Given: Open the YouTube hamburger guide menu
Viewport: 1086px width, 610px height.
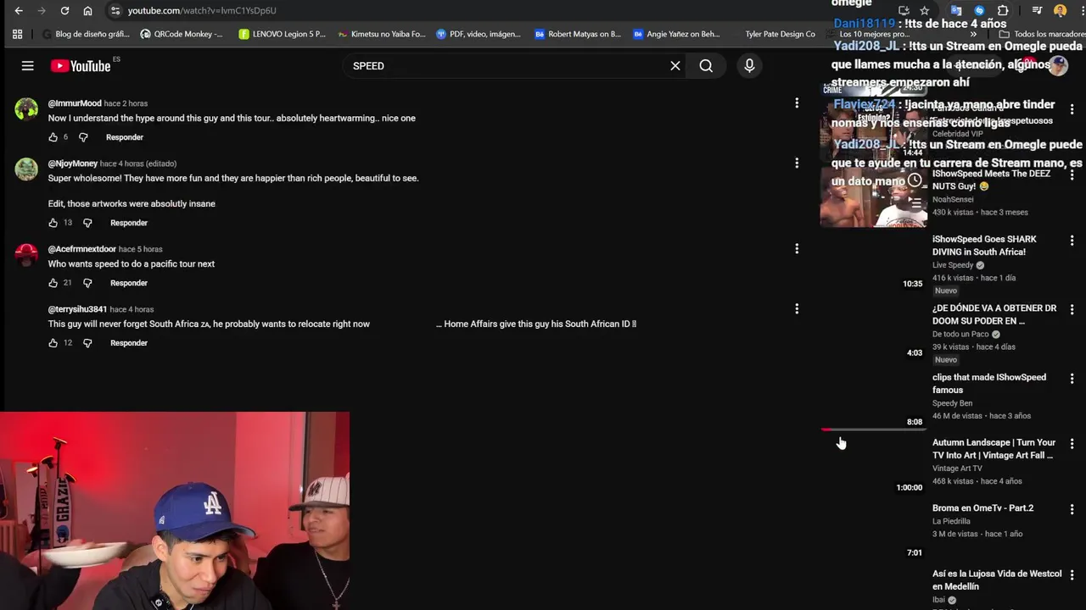Looking at the screenshot, I should tap(27, 66).
